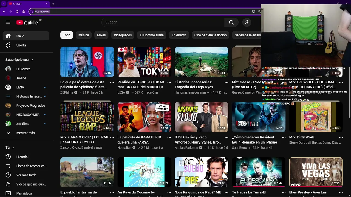The width and height of the screenshot is (351, 197).
Task: Open HiClavero channel subscription
Action: pos(26,69)
